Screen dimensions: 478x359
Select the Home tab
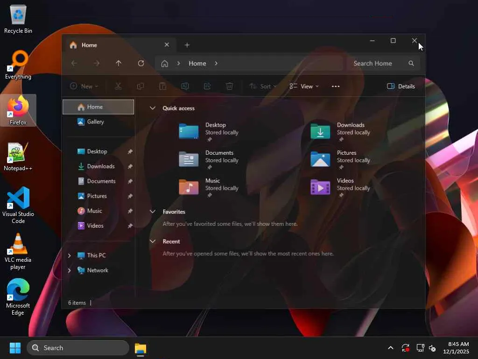[119, 45]
